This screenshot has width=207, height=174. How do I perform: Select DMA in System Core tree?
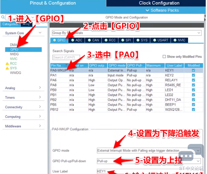[13, 45]
